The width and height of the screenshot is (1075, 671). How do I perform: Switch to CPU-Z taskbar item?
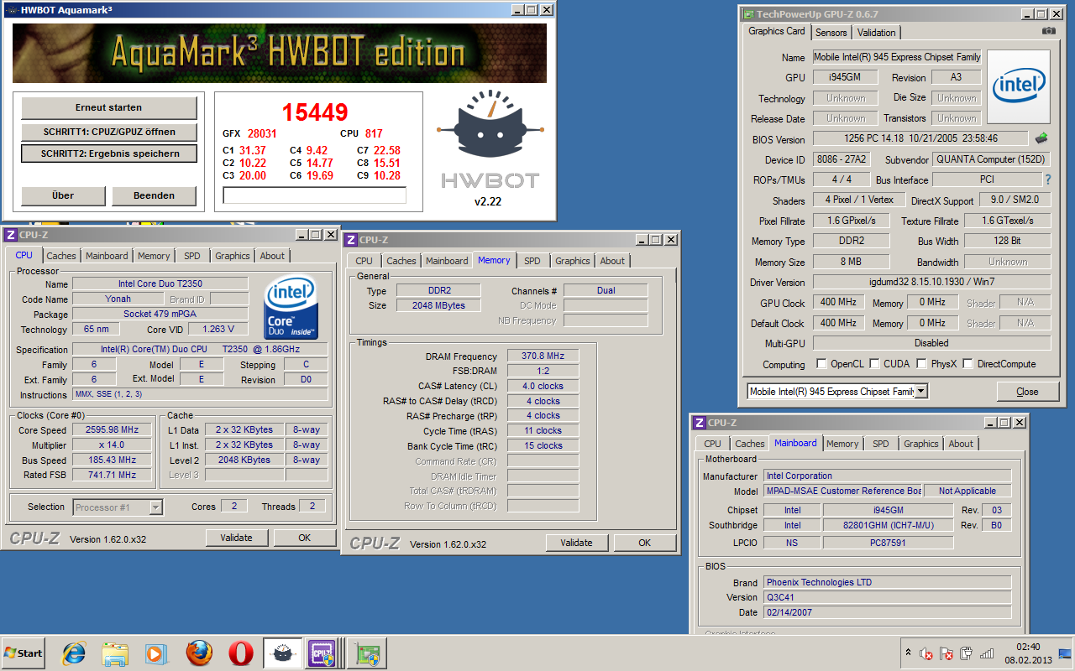pos(323,653)
